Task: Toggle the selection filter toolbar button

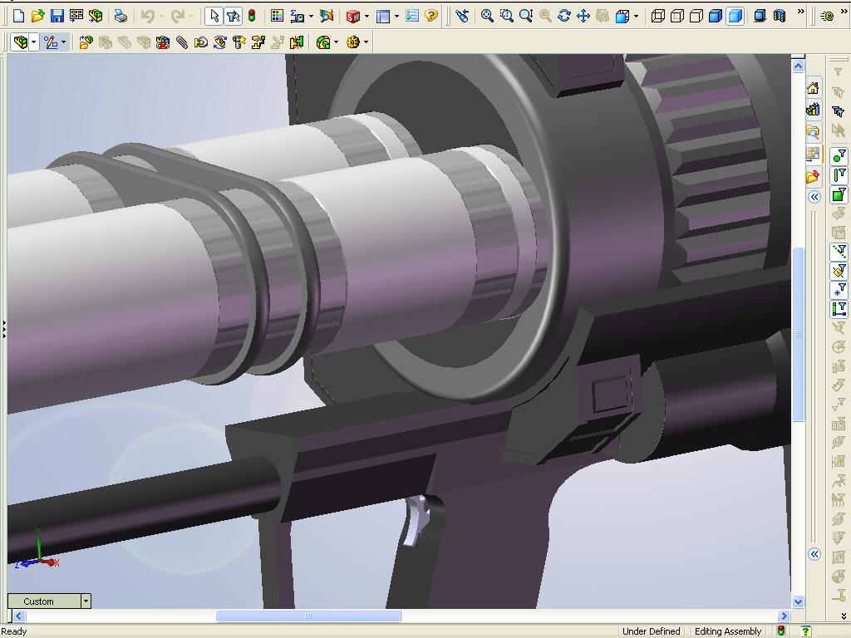Action: click(x=234, y=16)
